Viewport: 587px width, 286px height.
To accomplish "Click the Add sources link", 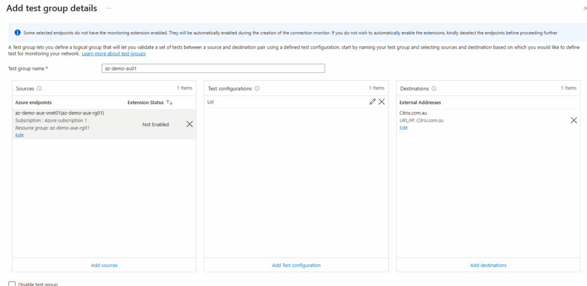I will pyautogui.click(x=104, y=265).
